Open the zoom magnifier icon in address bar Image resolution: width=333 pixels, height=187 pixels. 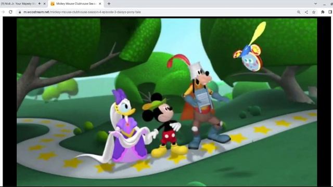coord(299,12)
